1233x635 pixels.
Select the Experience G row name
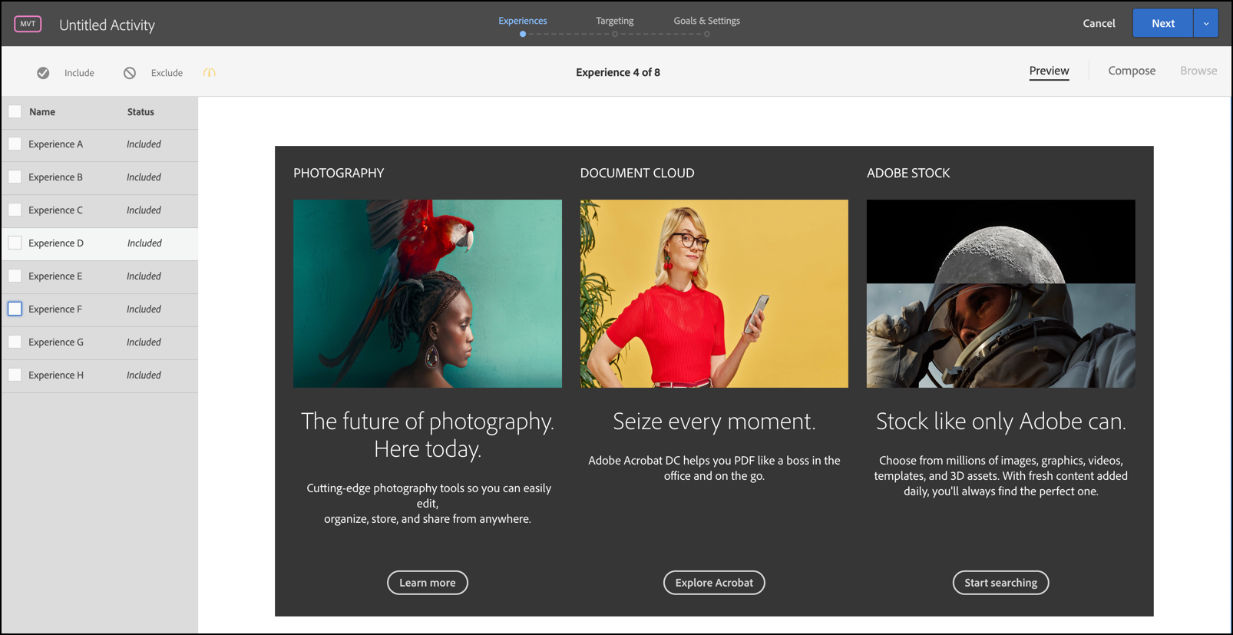click(x=56, y=342)
